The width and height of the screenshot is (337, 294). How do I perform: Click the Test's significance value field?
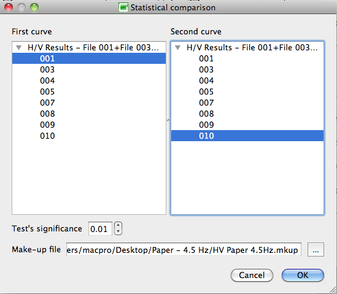(x=100, y=229)
